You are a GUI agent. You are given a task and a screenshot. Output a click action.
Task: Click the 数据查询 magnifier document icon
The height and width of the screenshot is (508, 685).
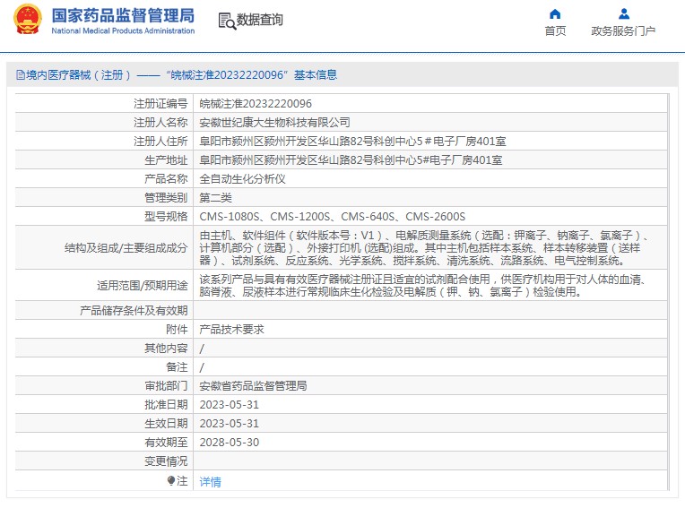click(226, 20)
